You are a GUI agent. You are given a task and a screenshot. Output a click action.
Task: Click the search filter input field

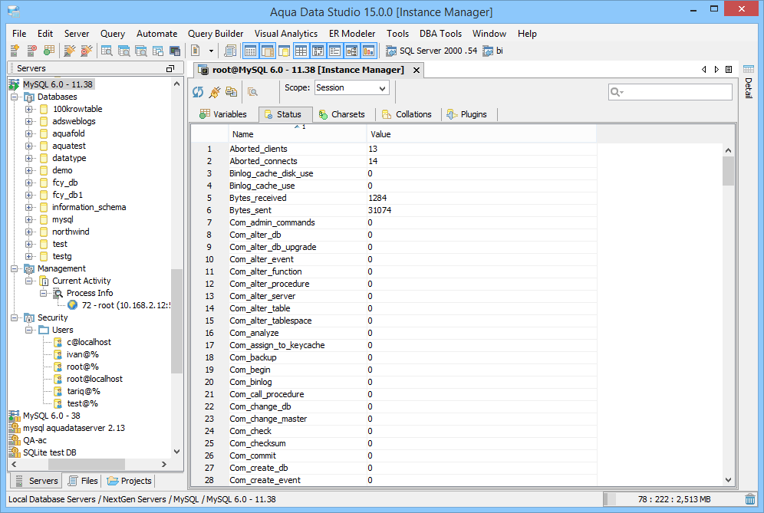[670, 91]
